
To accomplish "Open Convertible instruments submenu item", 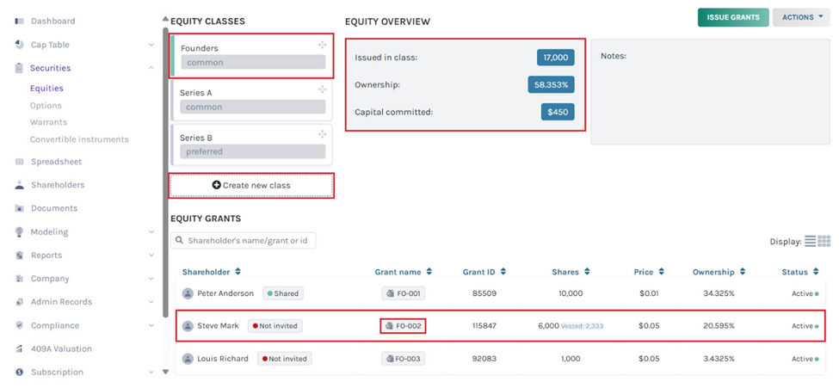I will pyautogui.click(x=79, y=139).
